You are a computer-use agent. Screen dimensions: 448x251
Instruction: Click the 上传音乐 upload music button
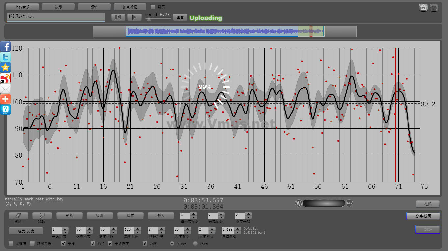coord(22,7)
